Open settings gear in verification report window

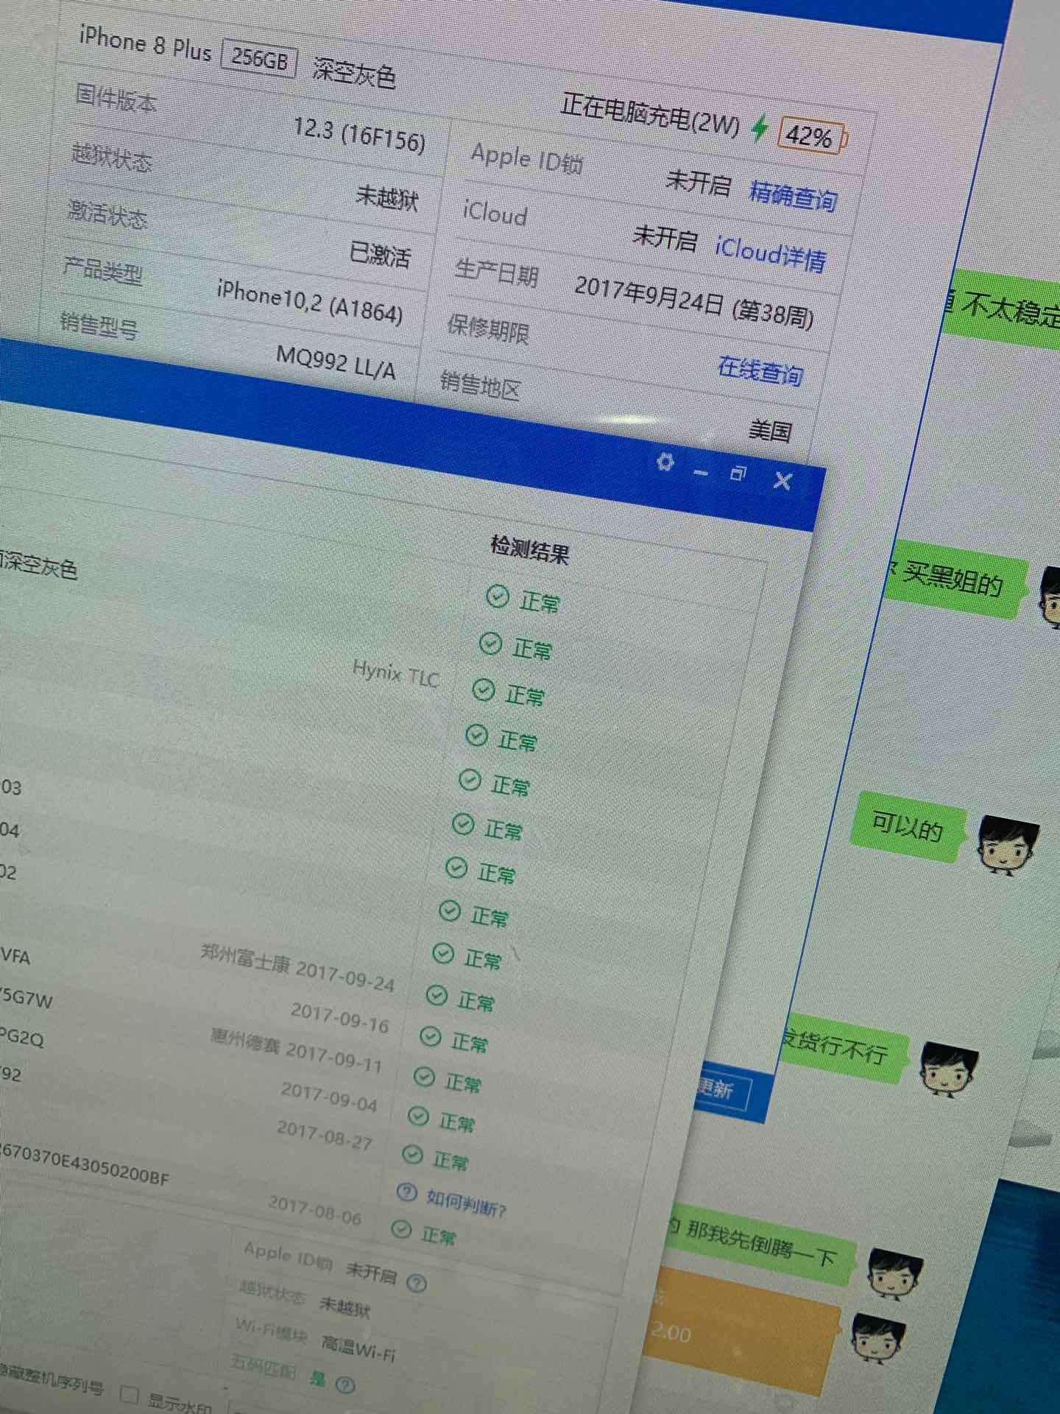(665, 462)
